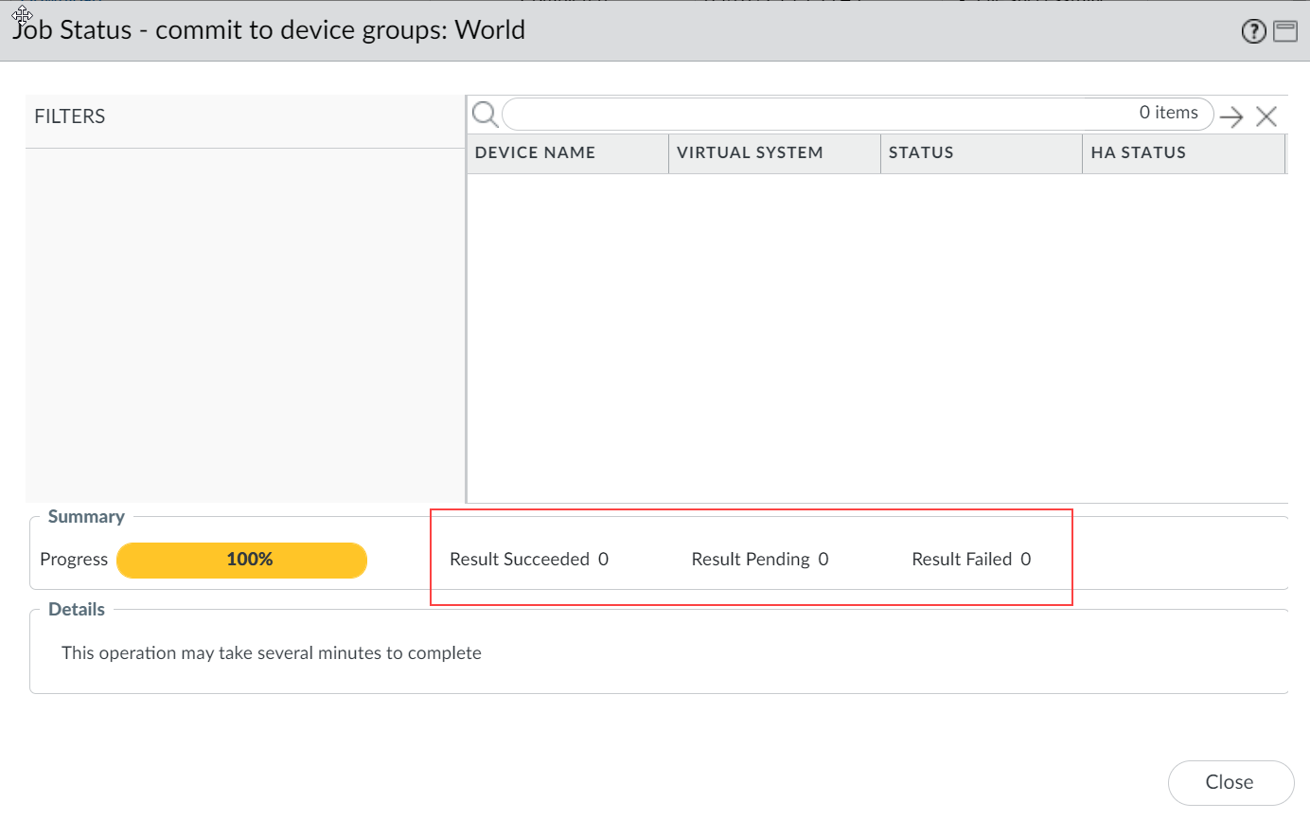Sort by the VIRTUAL SYSTEM column header
Screen dimensions: 1310x820
(749, 152)
